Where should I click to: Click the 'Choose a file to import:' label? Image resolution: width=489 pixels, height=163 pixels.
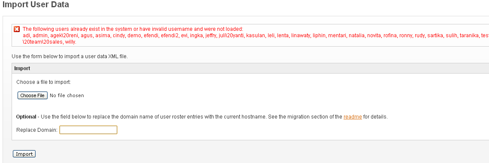[x=44, y=82]
